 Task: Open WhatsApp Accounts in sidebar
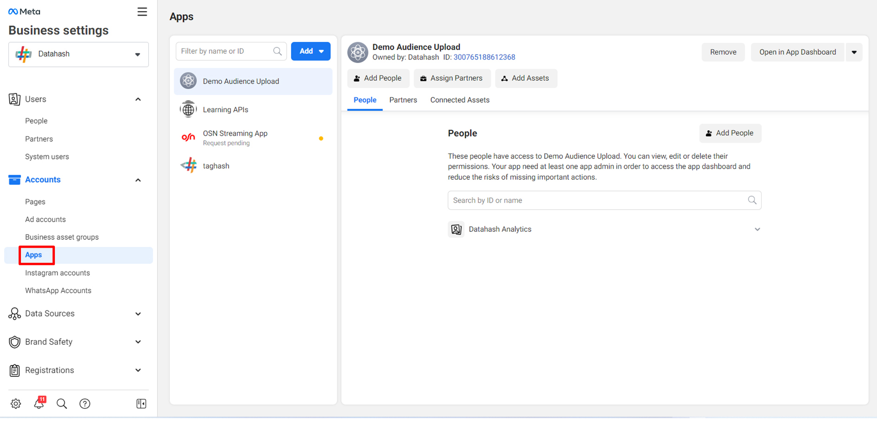[x=58, y=290]
